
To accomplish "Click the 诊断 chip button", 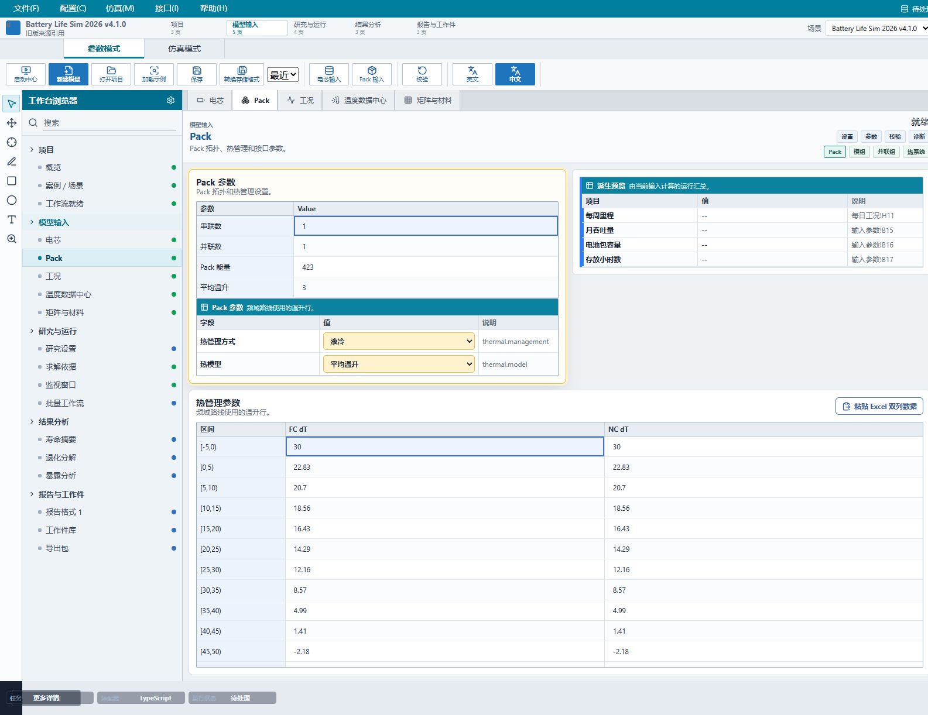I will pos(919,136).
